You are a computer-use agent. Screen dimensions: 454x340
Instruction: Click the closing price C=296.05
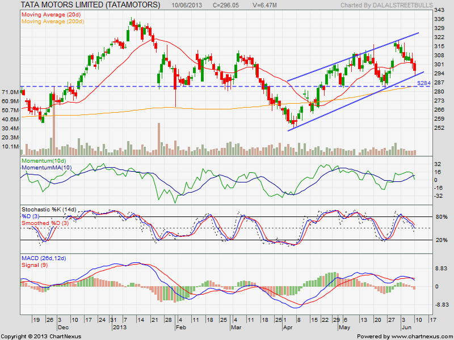click(226, 5)
